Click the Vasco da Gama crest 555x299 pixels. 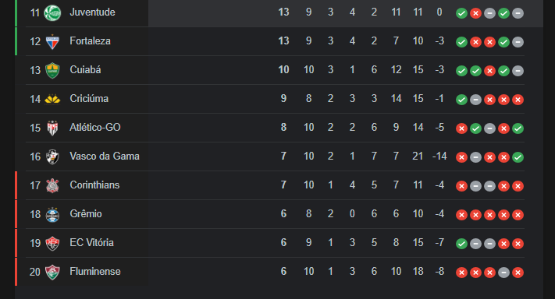coord(52,157)
